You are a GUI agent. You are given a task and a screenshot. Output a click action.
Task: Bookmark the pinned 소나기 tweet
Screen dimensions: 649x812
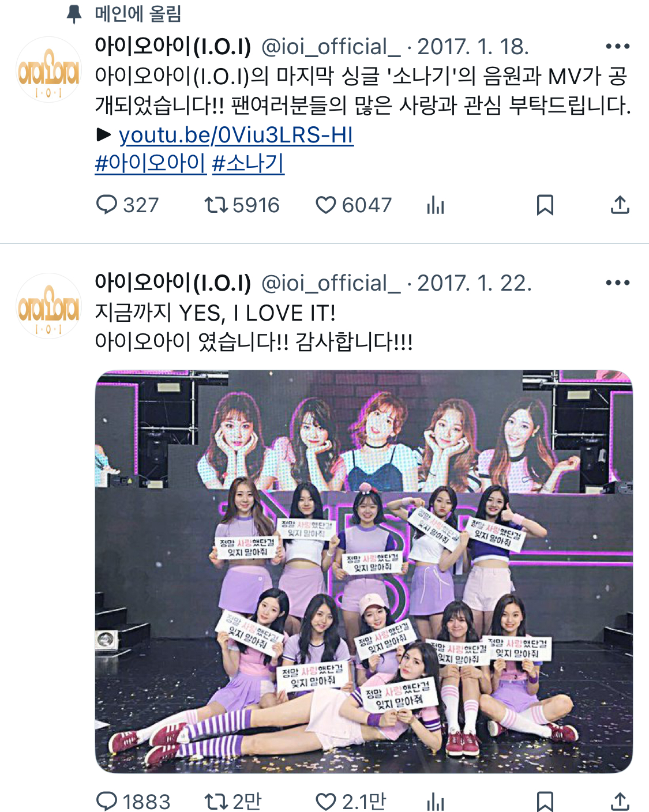point(545,205)
